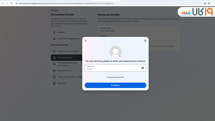215x121 pixels.
Task: Click the Ad preferences megaphone icon
Action: (54, 71)
